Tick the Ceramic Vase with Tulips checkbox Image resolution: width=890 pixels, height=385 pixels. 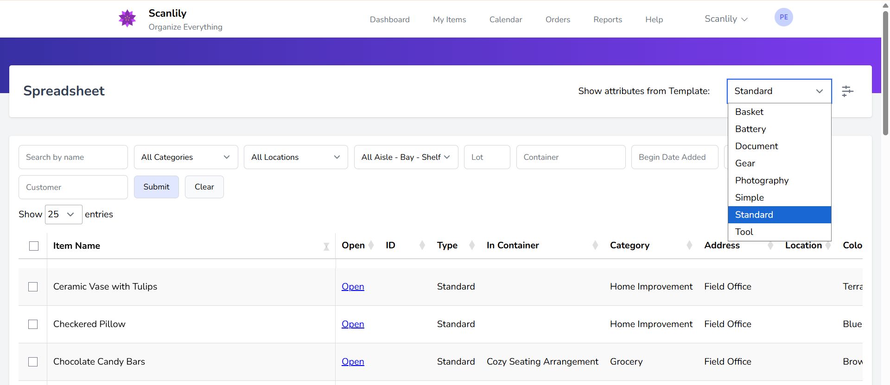33,287
